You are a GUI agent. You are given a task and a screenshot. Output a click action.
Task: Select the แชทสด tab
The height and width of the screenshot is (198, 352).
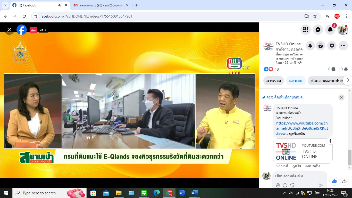click(296, 81)
